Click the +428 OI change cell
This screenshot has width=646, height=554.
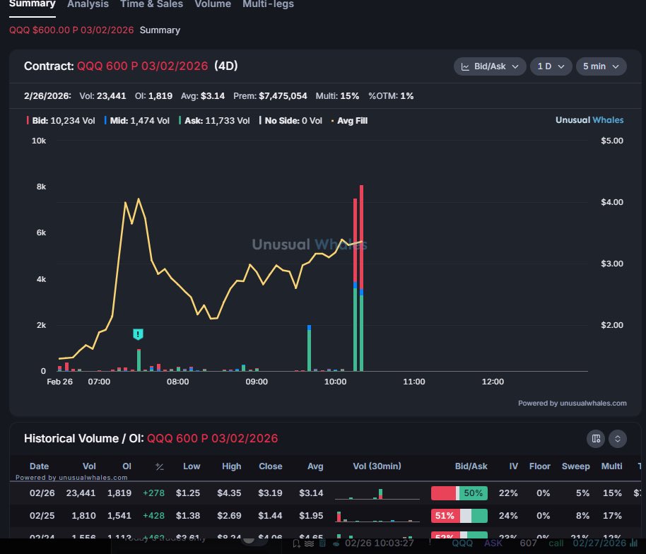(x=153, y=516)
